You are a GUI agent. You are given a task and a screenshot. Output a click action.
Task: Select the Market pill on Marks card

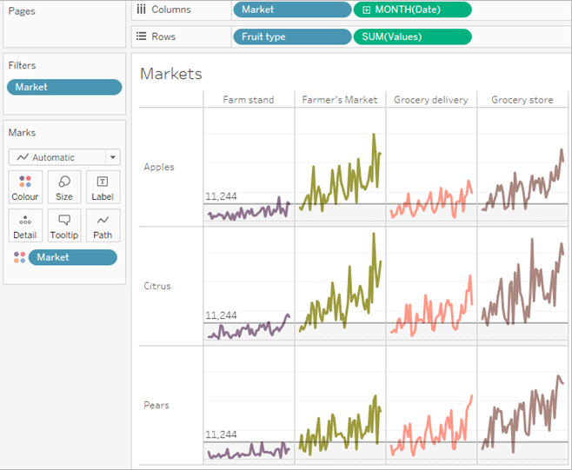(73, 257)
